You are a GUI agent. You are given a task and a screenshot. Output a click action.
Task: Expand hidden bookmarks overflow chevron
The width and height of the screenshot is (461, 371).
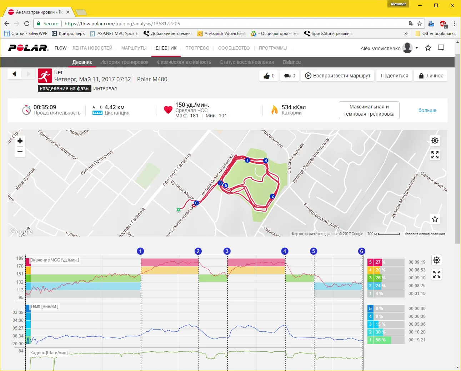tap(406, 34)
